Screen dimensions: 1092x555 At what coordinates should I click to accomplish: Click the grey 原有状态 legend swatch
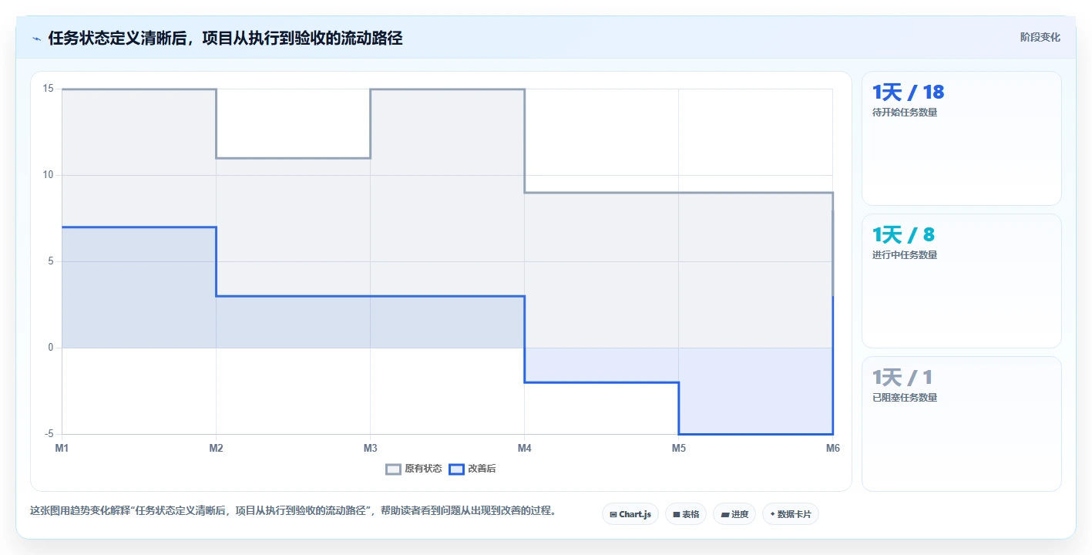[394, 469]
